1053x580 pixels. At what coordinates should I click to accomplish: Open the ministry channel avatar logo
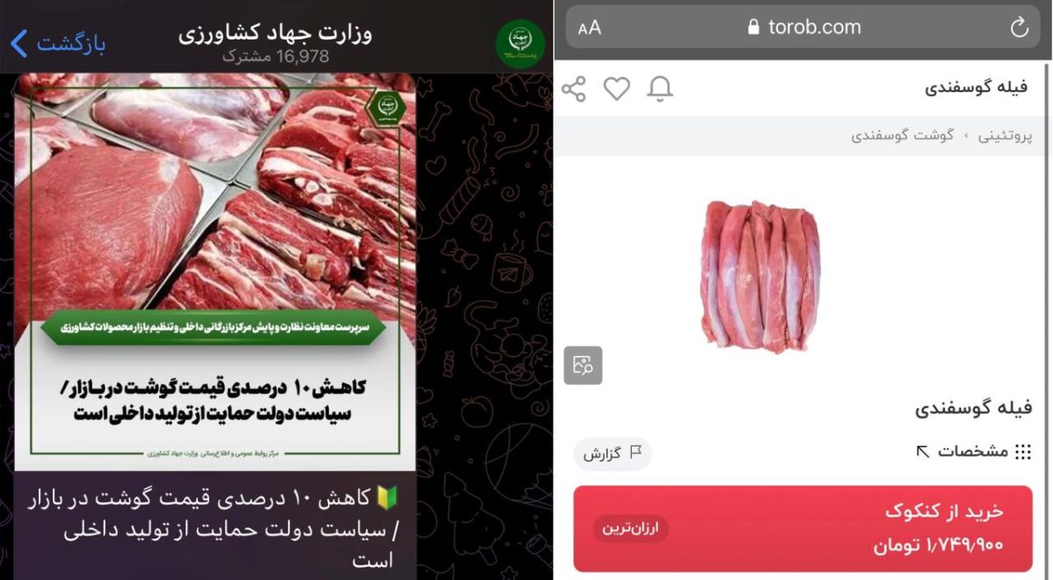(520, 45)
